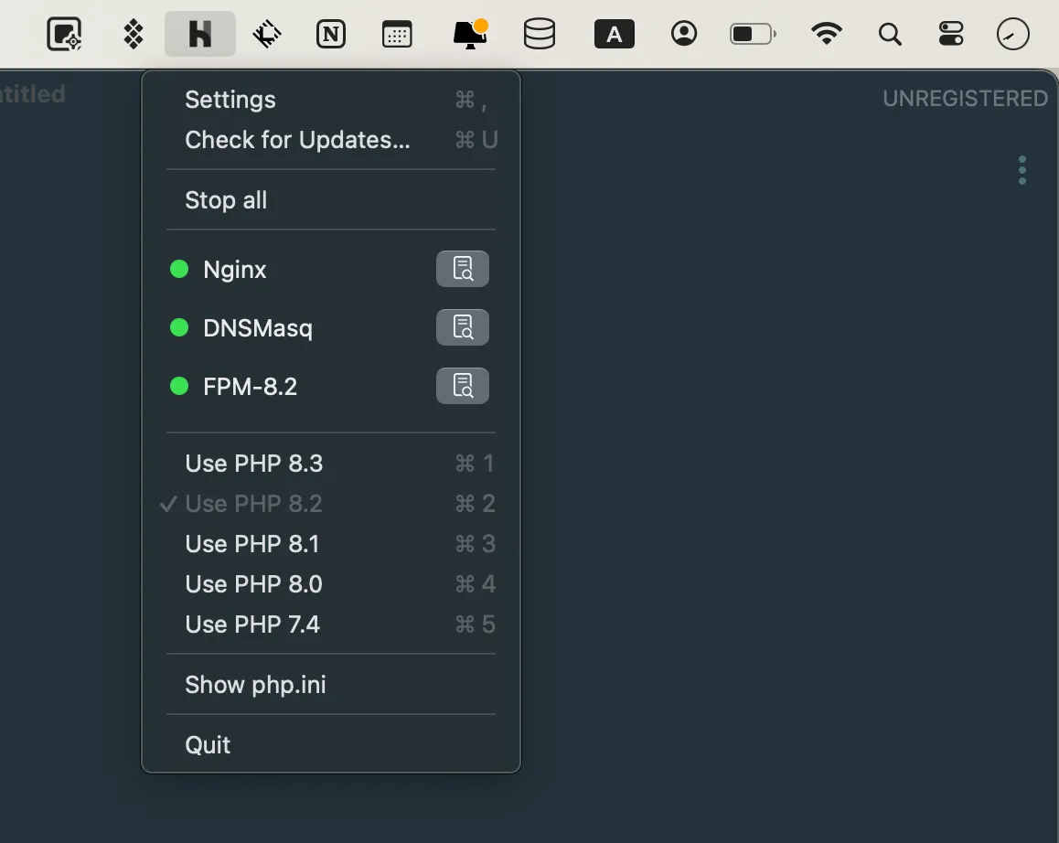Expand the Wi-Fi status menu

point(827,35)
